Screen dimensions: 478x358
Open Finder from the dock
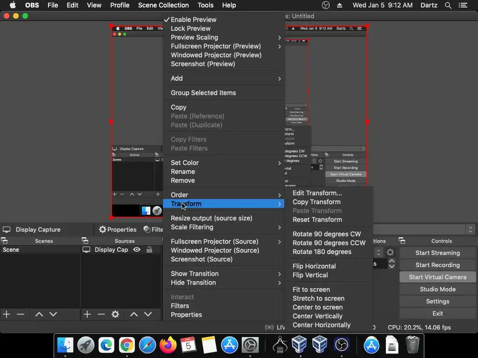click(x=65, y=345)
